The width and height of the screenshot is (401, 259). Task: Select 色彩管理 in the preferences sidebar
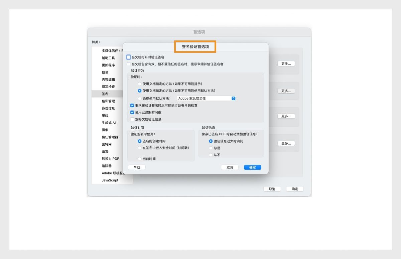(108, 101)
